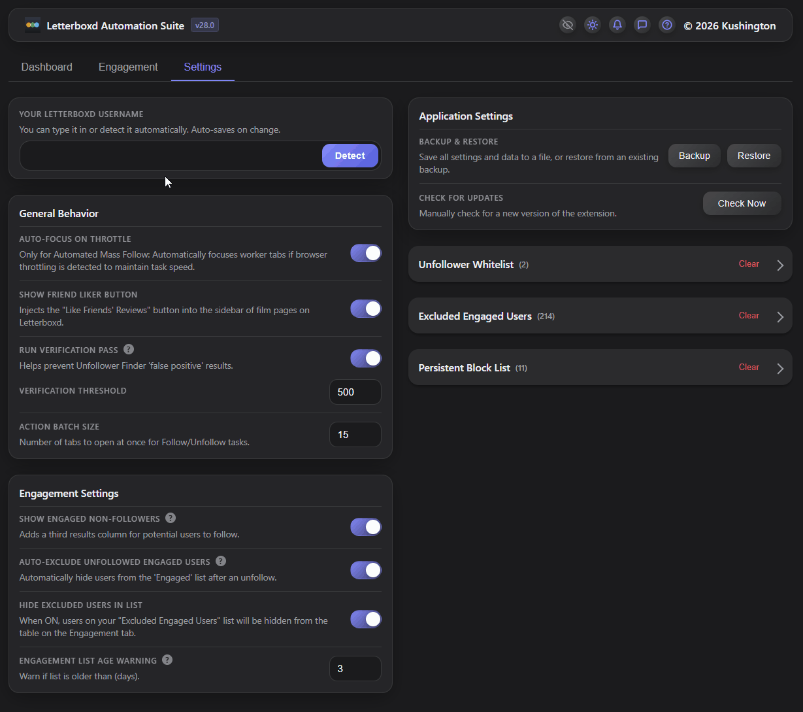Click the Letterboxd Automation Suite logo icon

point(33,25)
